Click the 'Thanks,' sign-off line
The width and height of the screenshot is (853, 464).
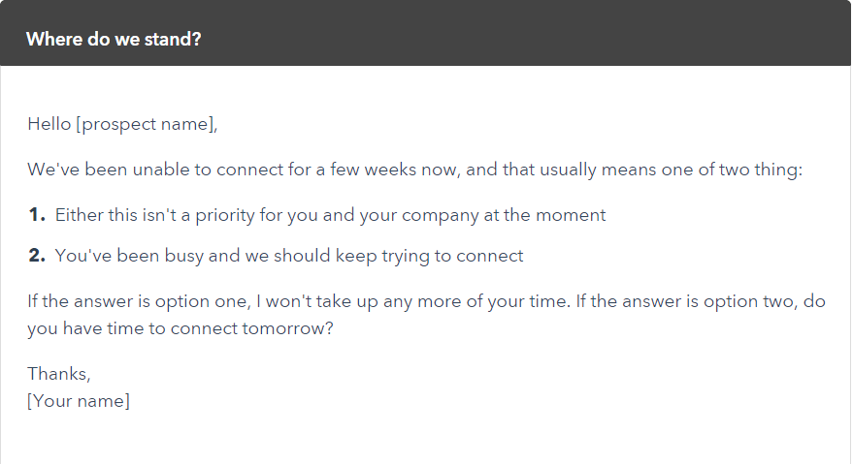coord(59,374)
